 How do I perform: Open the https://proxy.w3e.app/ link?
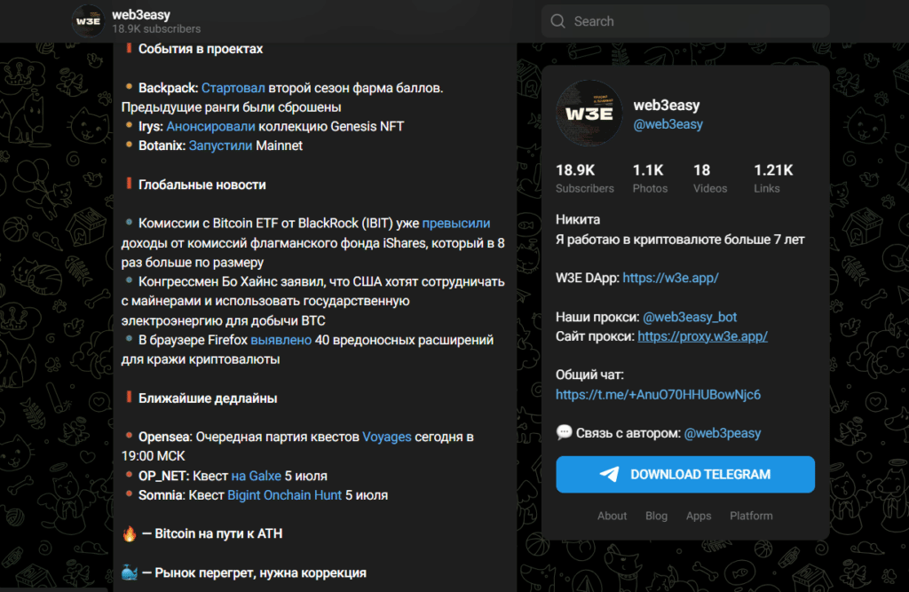[703, 336]
